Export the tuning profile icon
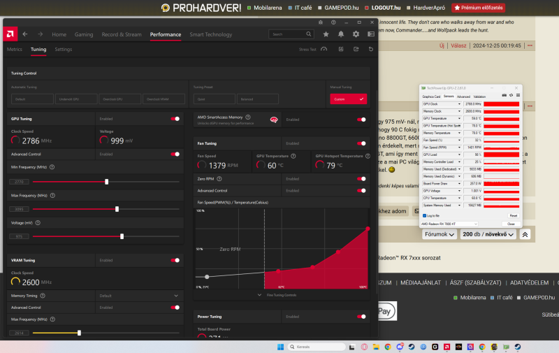 pyautogui.click(x=356, y=49)
